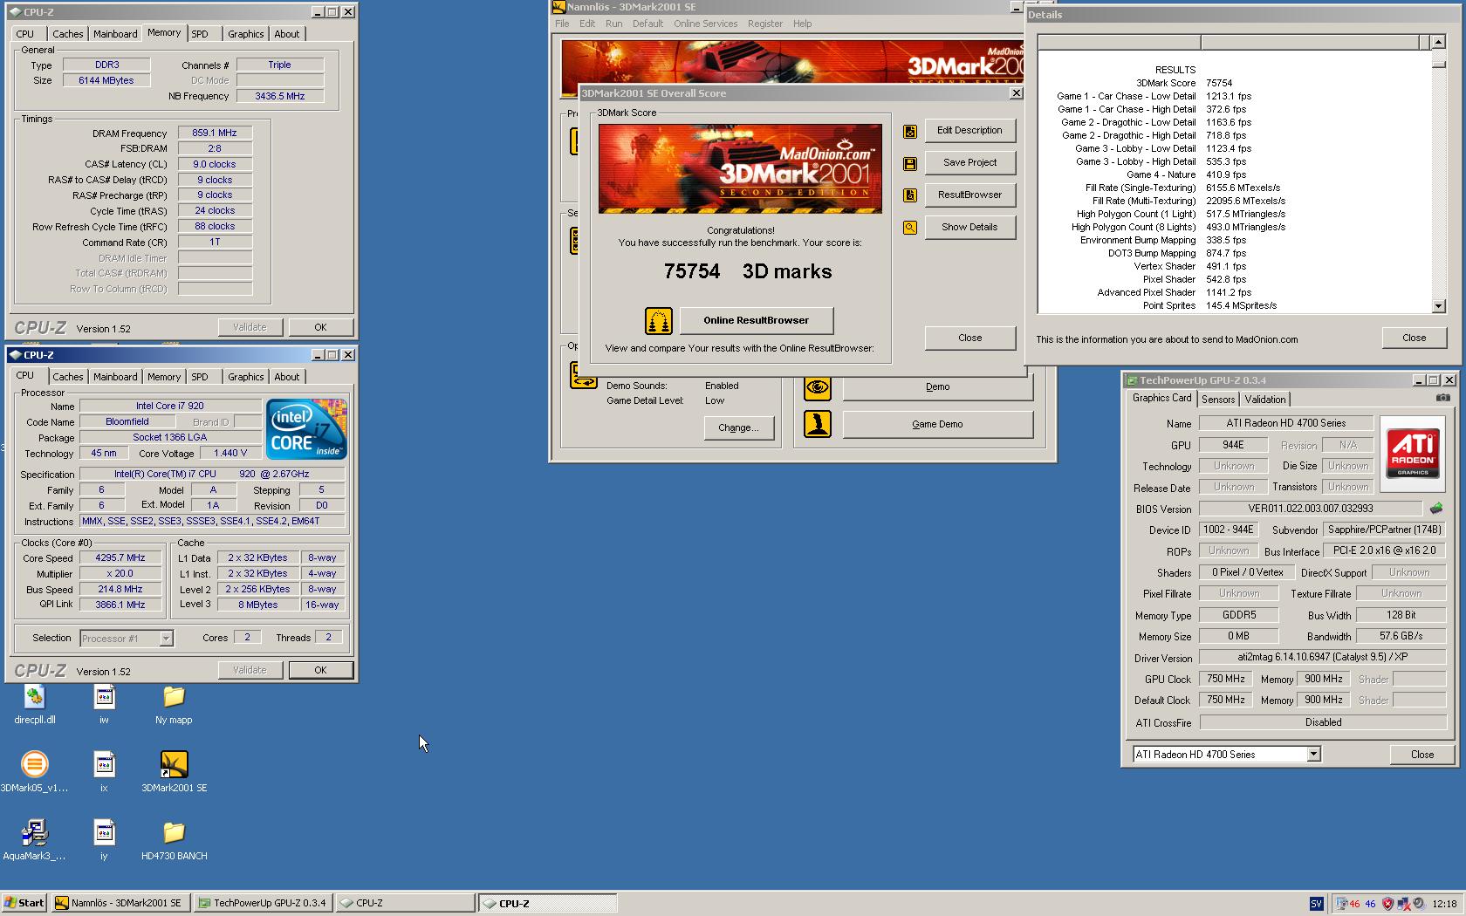The image size is (1466, 916).
Task: Click the BIOS save icon in GPU-Z
Action: 1436,509
